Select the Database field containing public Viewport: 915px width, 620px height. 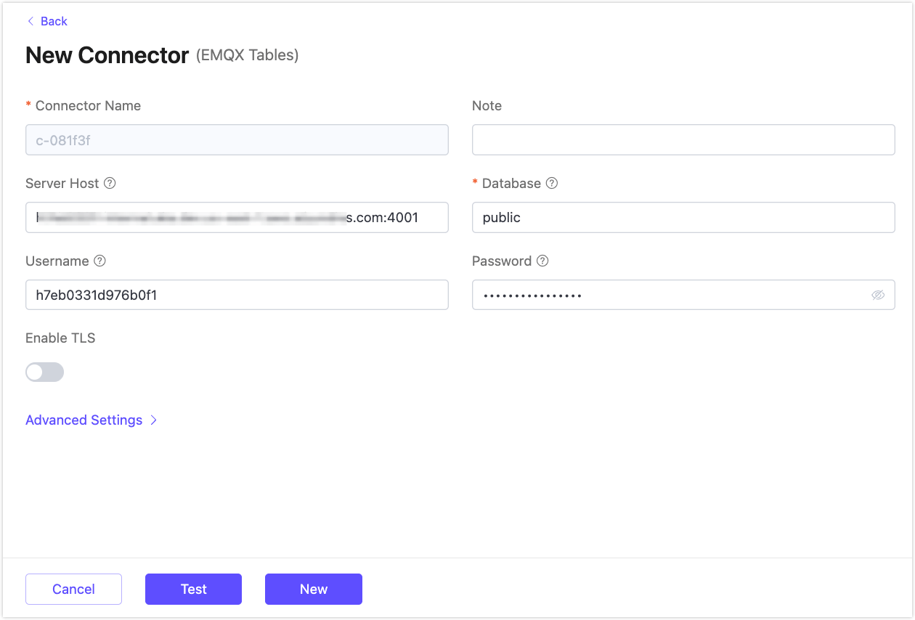tap(683, 218)
